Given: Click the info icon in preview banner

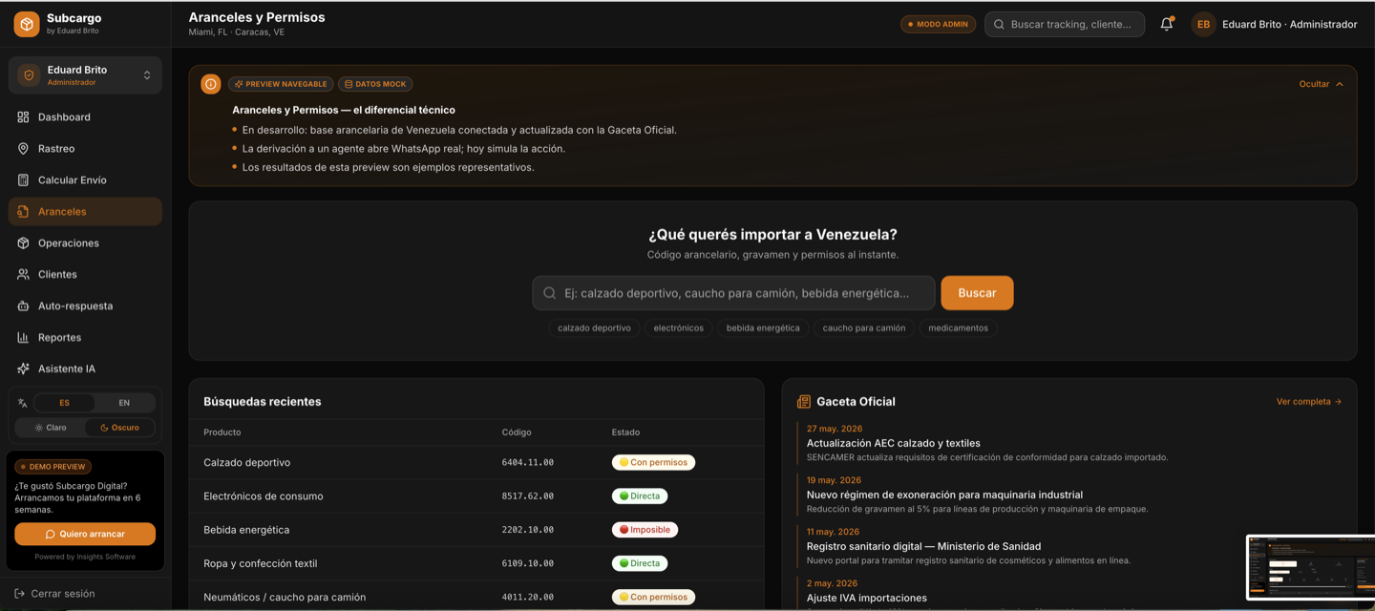Looking at the screenshot, I should pyautogui.click(x=211, y=84).
